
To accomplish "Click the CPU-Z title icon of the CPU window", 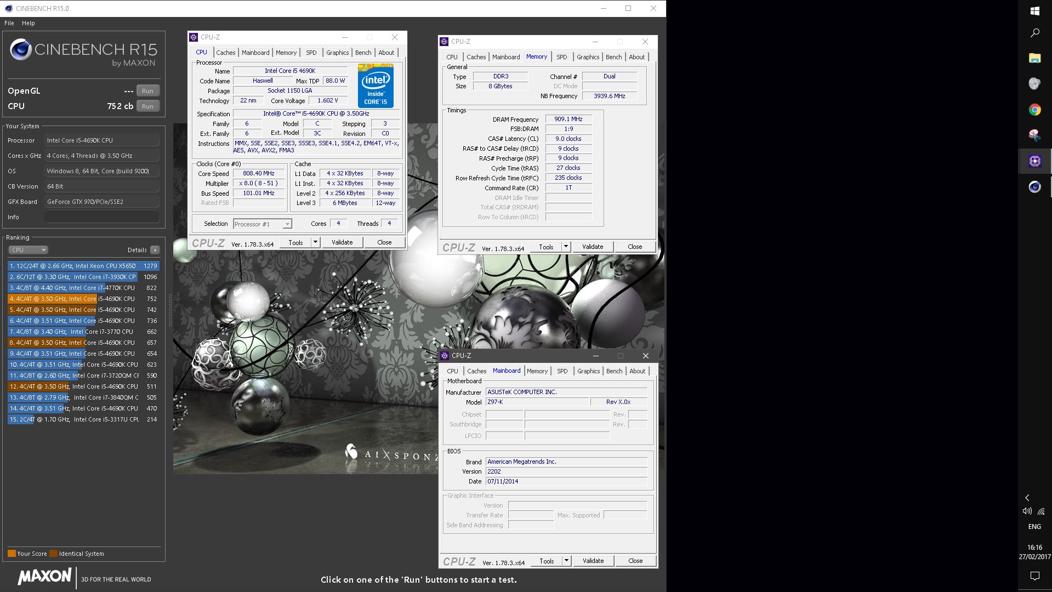I will pos(194,37).
